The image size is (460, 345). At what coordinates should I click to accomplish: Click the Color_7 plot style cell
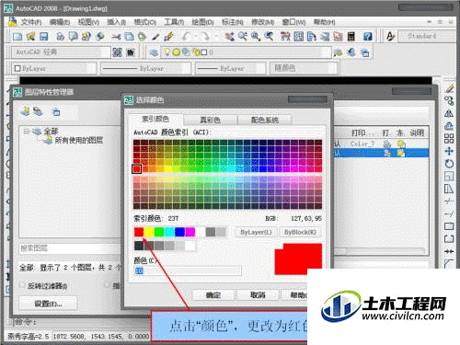(x=362, y=144)
